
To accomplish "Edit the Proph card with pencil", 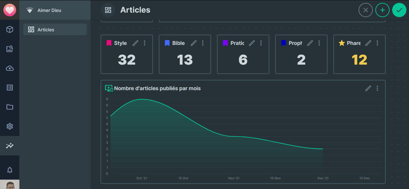I will 310,43.
